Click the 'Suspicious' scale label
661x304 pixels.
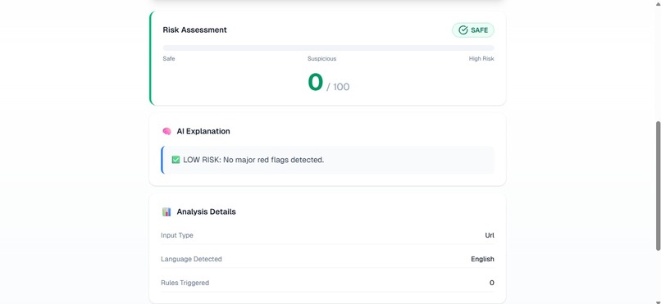point(322,59)
